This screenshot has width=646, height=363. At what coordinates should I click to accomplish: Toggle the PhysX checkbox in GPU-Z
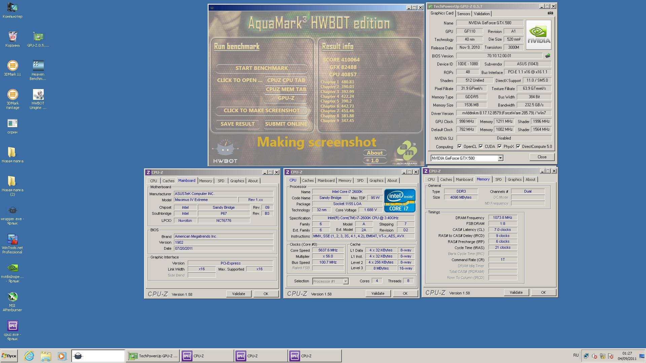tap(500, 146)
